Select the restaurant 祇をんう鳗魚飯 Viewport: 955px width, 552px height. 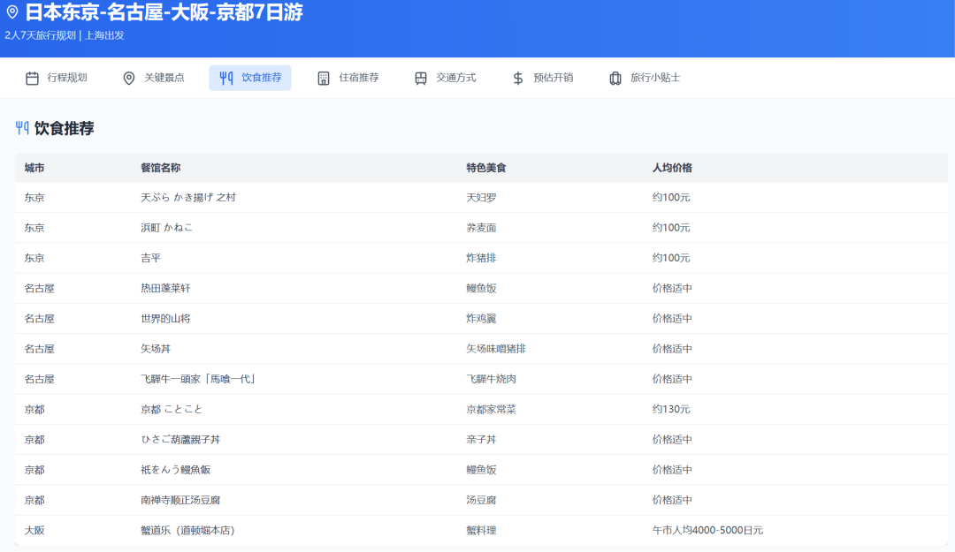click(x=175, y=470)
